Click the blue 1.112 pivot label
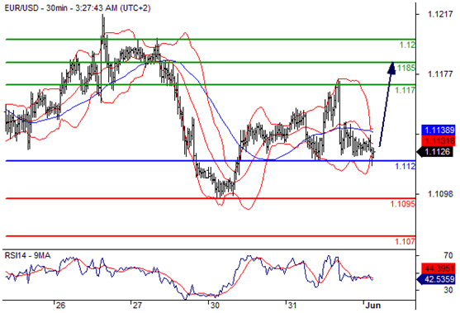This screenshot has height=313, width=460. pos(405,166)
